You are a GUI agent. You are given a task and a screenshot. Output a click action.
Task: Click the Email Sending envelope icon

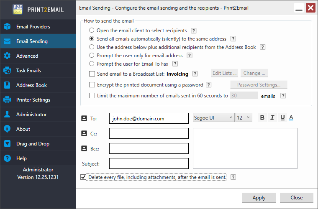[7, 41]
